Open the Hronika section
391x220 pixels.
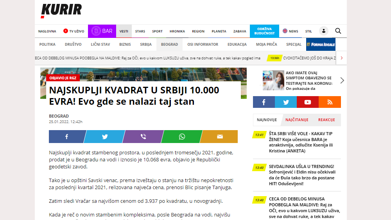(177, 31)
